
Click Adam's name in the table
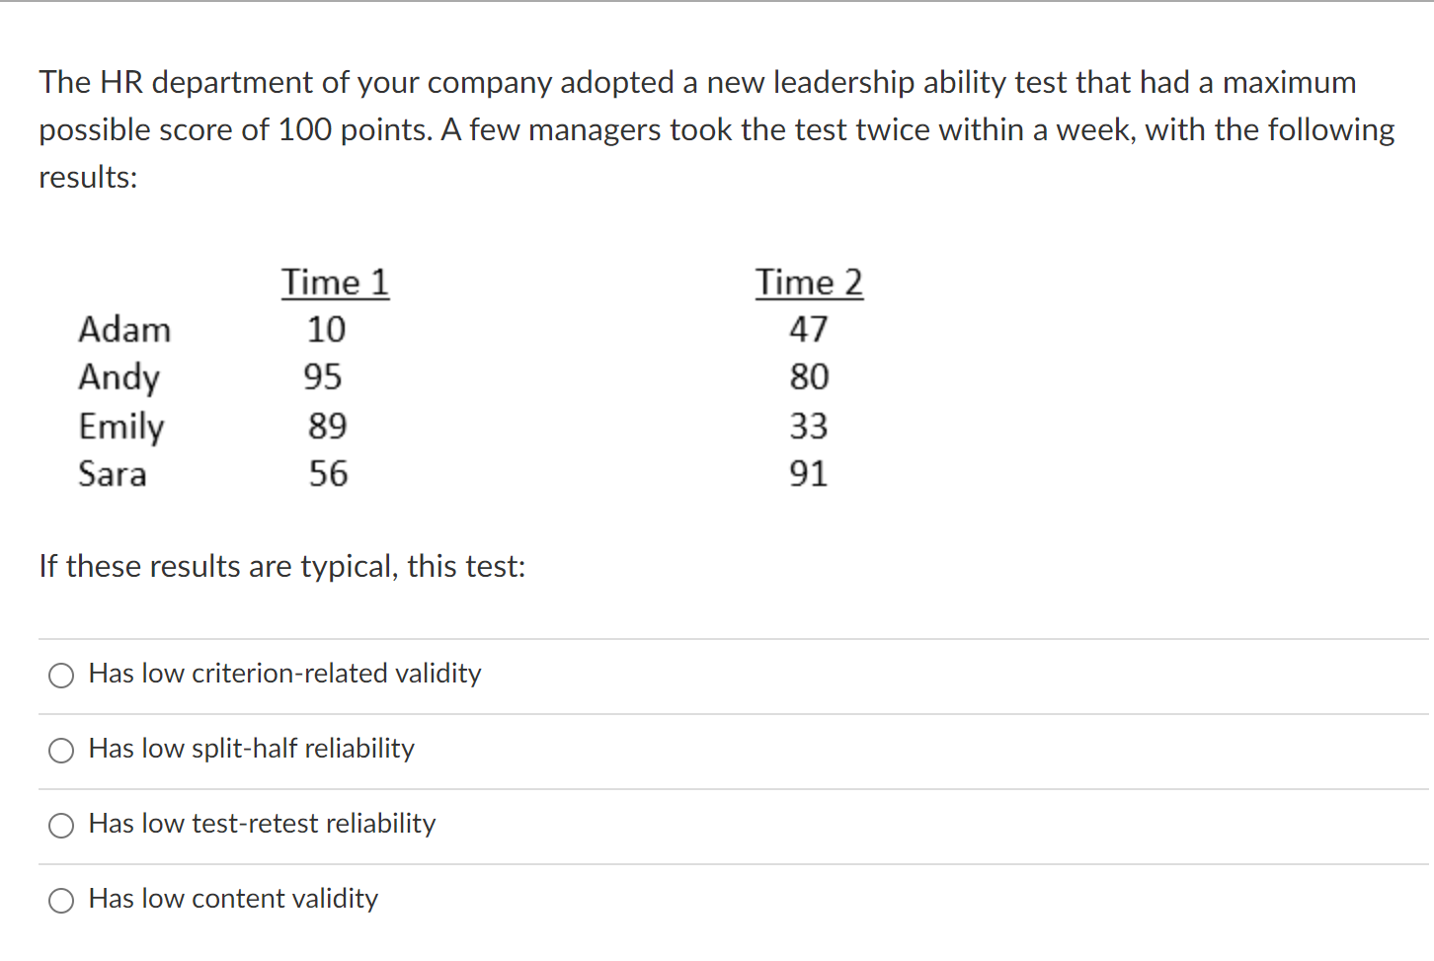click(125, 330)
